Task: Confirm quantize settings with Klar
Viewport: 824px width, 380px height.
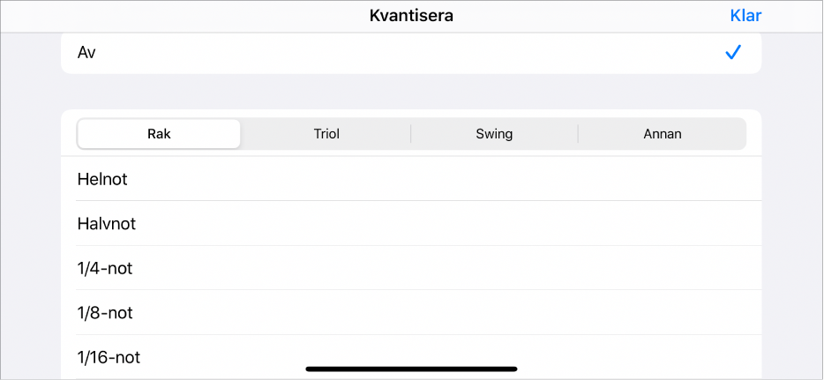Action: [745, 15]
